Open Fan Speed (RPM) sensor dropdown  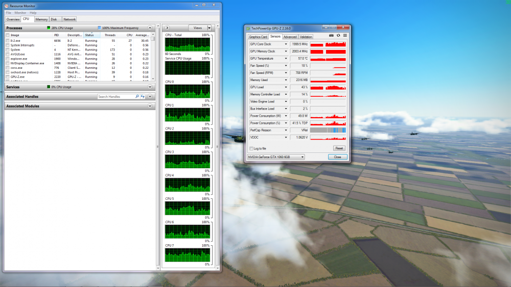(x=286, y=73)
